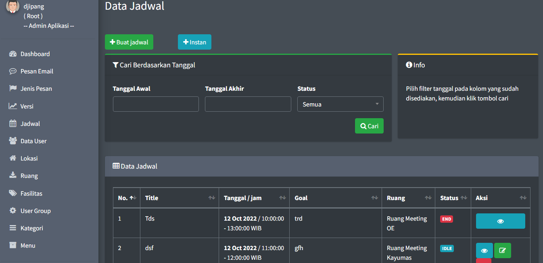Viewport: 543px width, 263px height.
Task: Open Kategori in the sidebar menu
Action: [31, 228]
